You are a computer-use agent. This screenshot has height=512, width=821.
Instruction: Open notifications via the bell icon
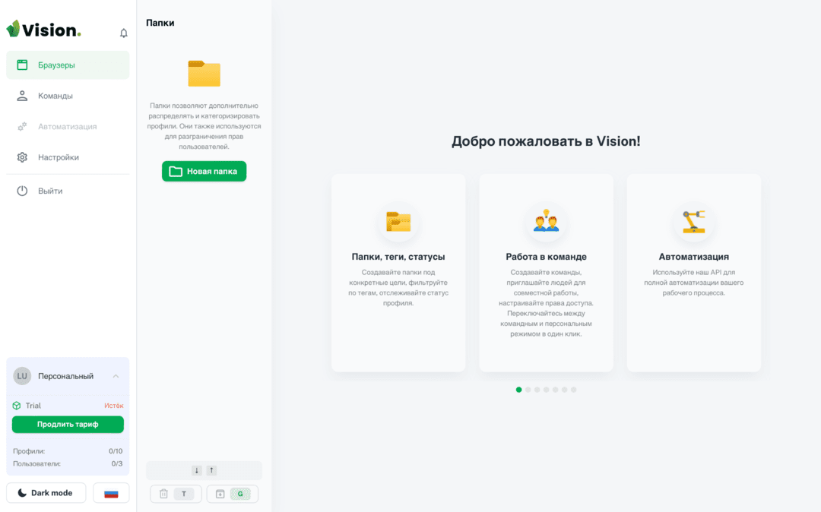[124, 33]
